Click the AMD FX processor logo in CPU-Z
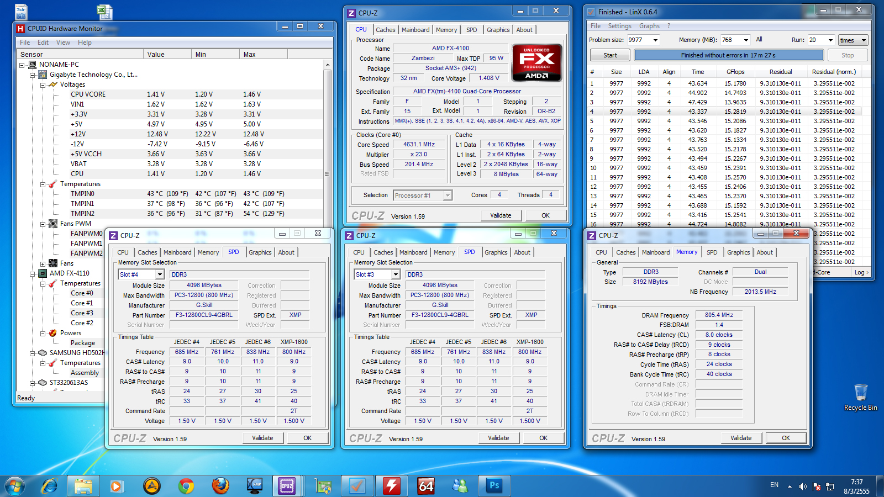 (x=536, y=63)
